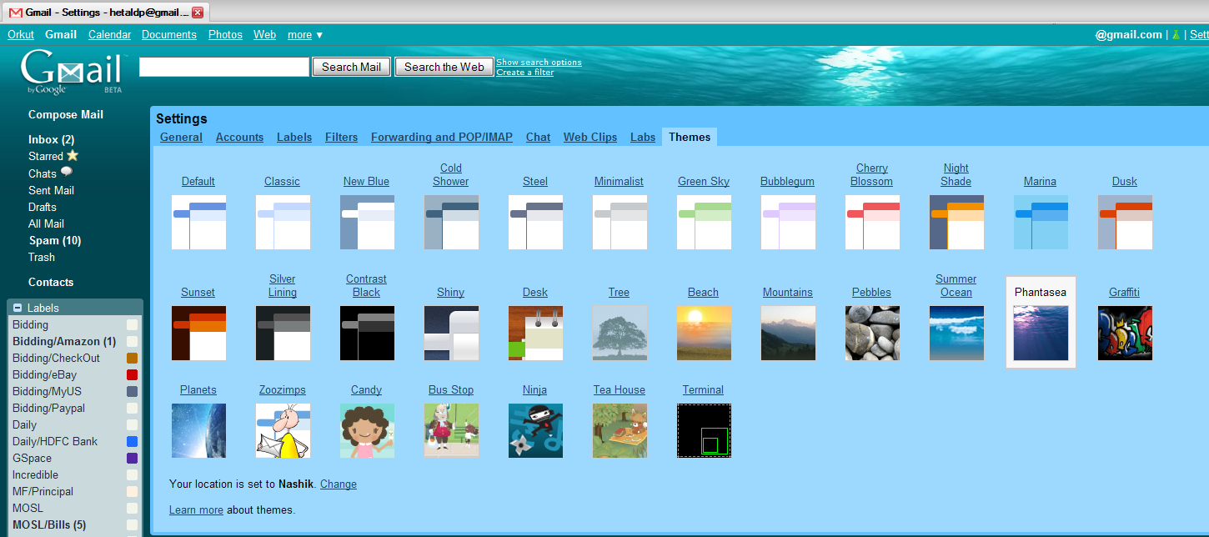The height and width of the screenshot is (537, 1209).
Task: Choose the Tree theme thumbnail
Action: click(x=620, y=334)
